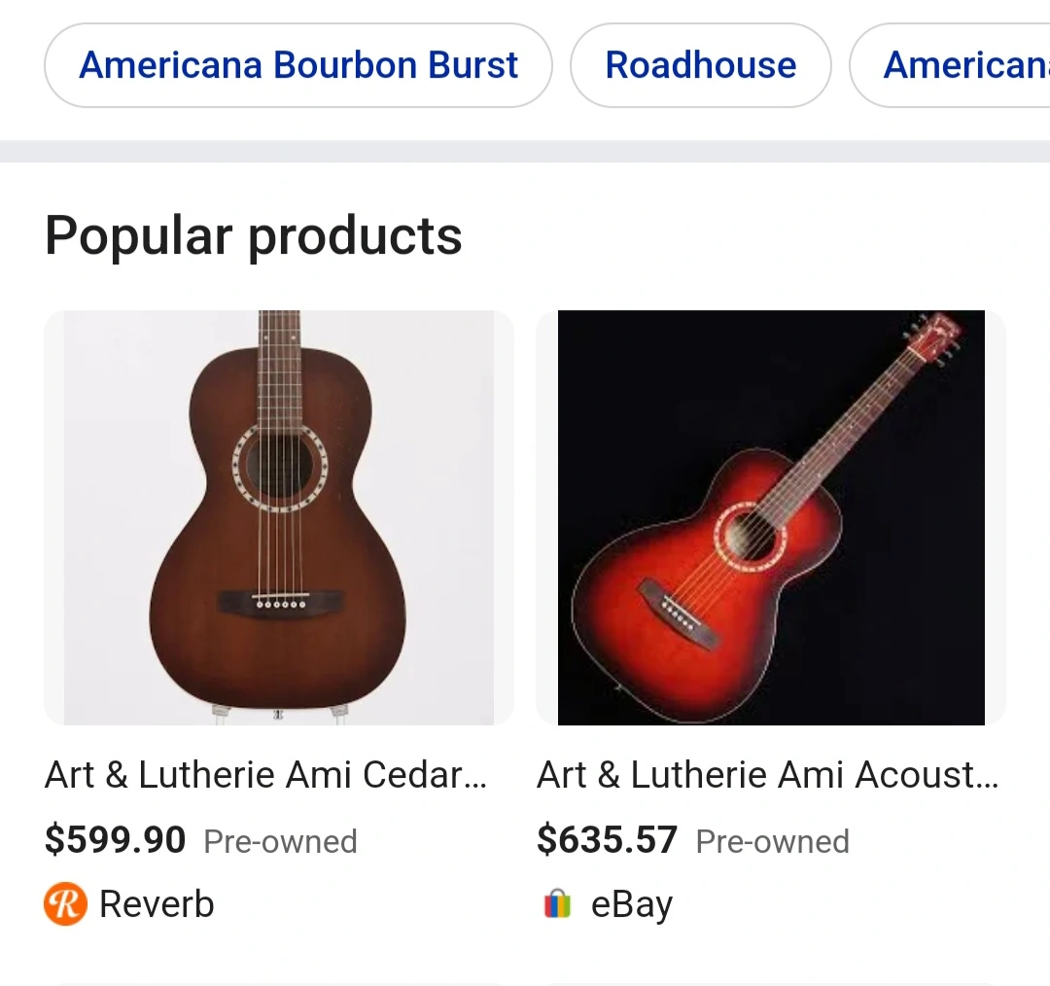The height and width of the screenshot is (986, 1050).
Task: Click the Reverb seller name
Action: 157,903
